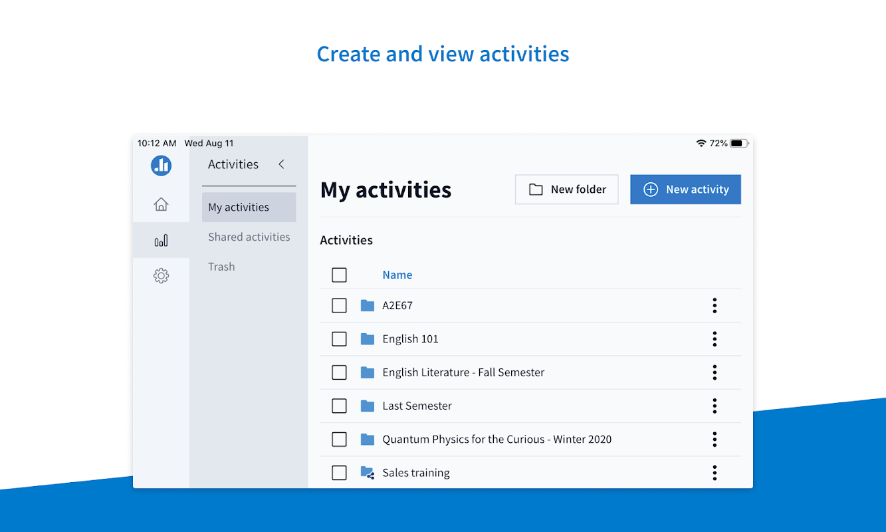Click the English Literature - Fall Semester folder icon

pyautogui.click(x=368, y=372)
